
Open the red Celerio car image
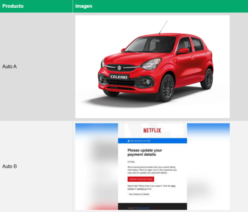(153, 67)
